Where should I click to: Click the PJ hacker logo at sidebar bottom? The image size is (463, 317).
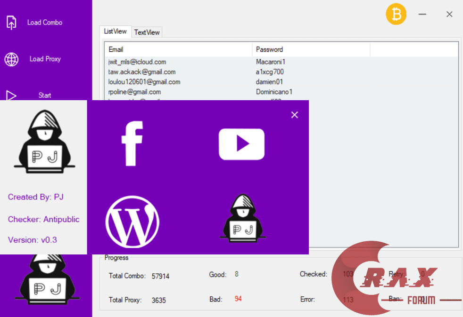coord(47,279)
